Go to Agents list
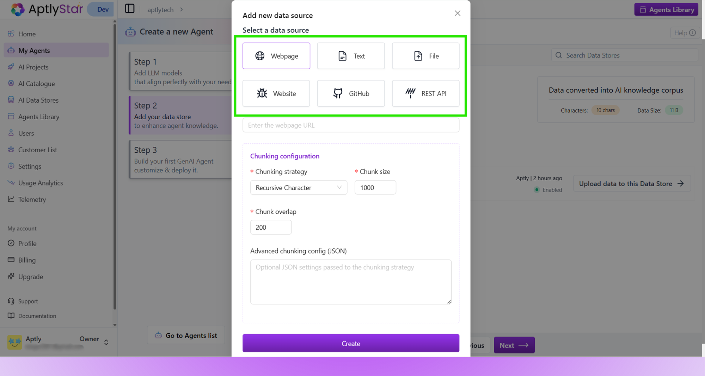Viewport: 705px width, 376px height. [186, 335]
